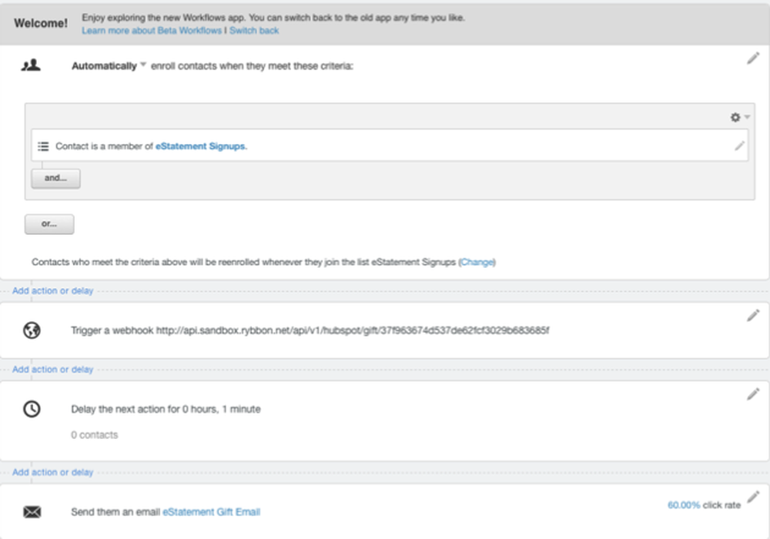Click Add action or delay above the webhook
This screenshot has height=539, width=770.
click(x=51, y=290)
